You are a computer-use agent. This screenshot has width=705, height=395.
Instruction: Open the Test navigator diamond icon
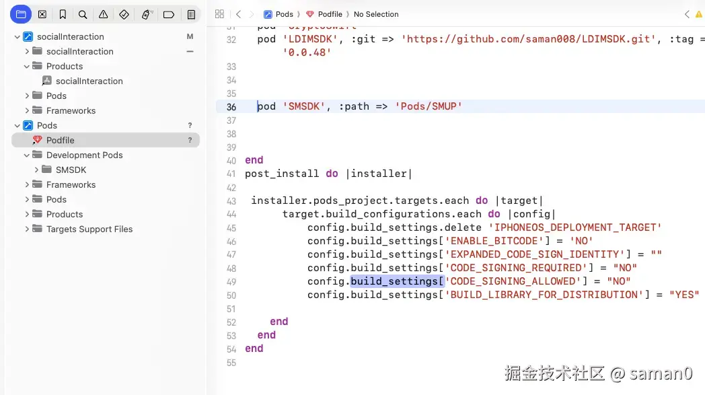[124, 14]
